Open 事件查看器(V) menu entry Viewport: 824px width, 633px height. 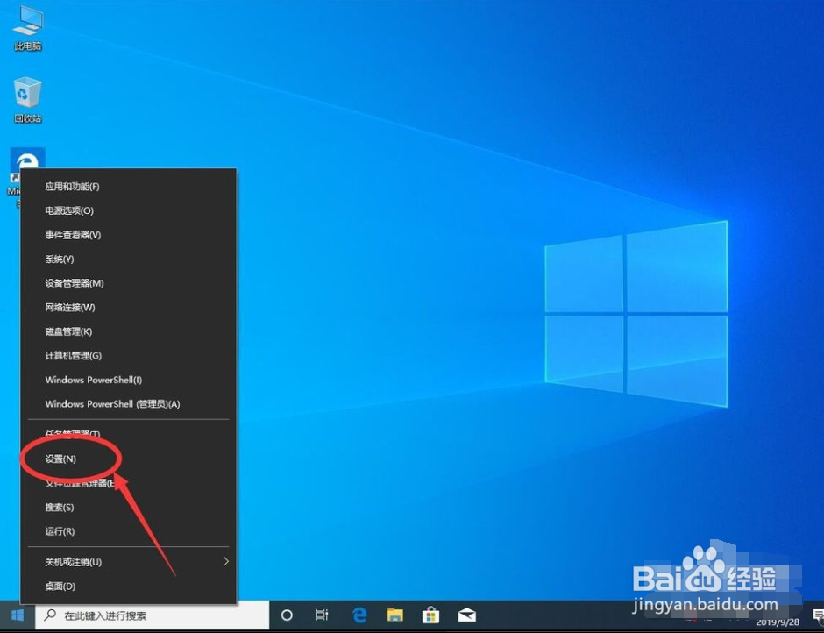click(129, 235)
